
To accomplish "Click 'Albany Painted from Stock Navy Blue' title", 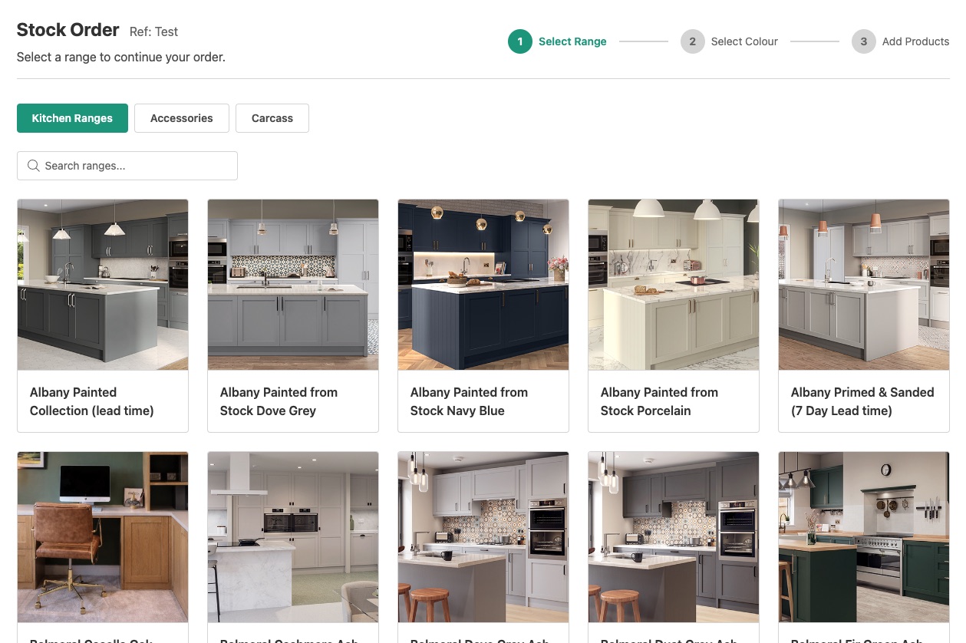I will click(x=470, y=401).
